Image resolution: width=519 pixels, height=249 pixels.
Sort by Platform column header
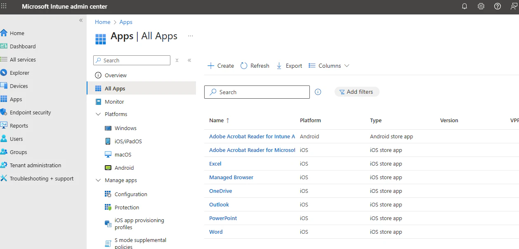[310, 121]
